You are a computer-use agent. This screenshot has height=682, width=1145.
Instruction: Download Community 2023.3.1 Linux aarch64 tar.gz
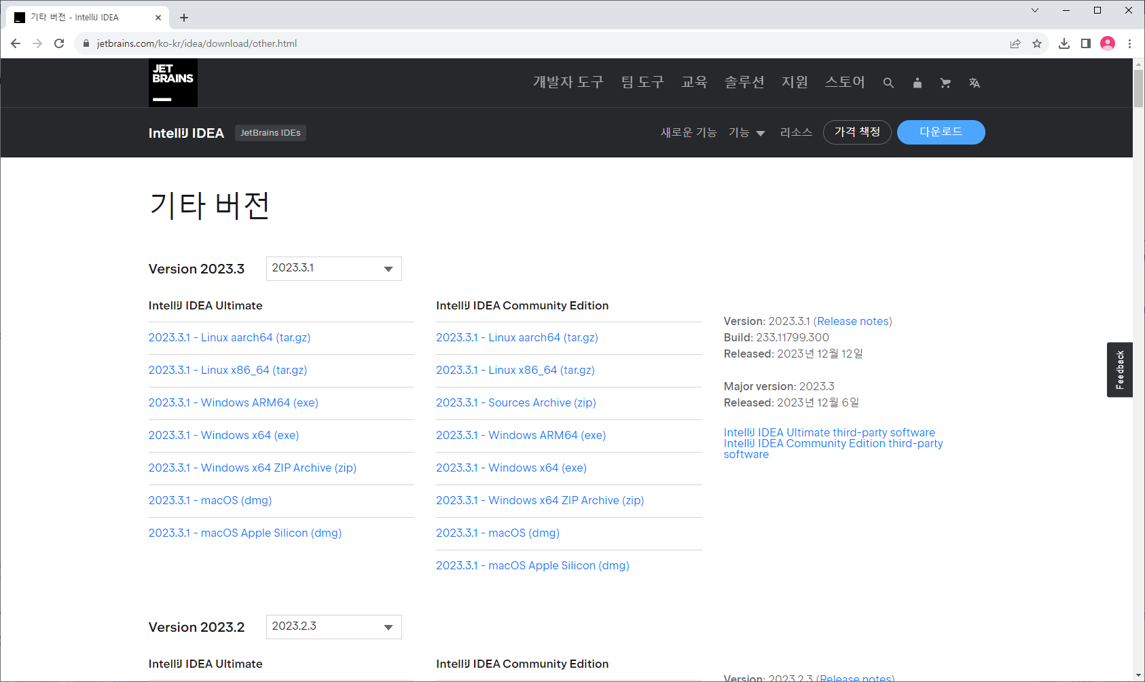coord(517,337)
